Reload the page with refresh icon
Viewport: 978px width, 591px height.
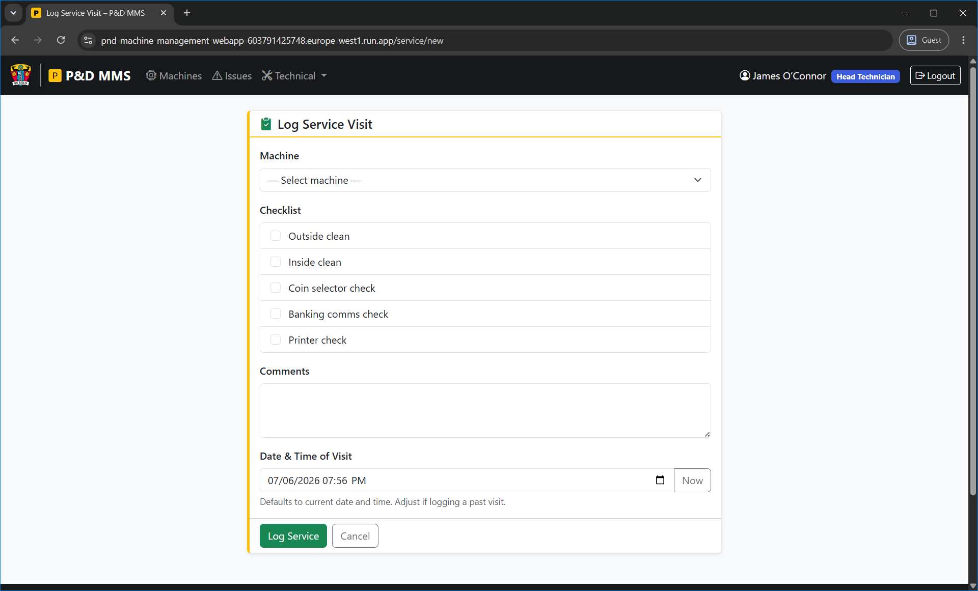point(61,40)
